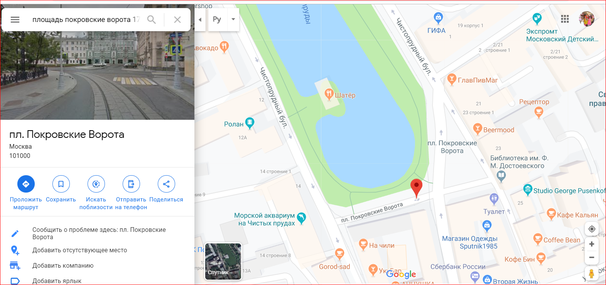Screen dimensions: 606x285
Task: Clear the search with the X icon
Action: pyautogui.click(x=177, y=20)
